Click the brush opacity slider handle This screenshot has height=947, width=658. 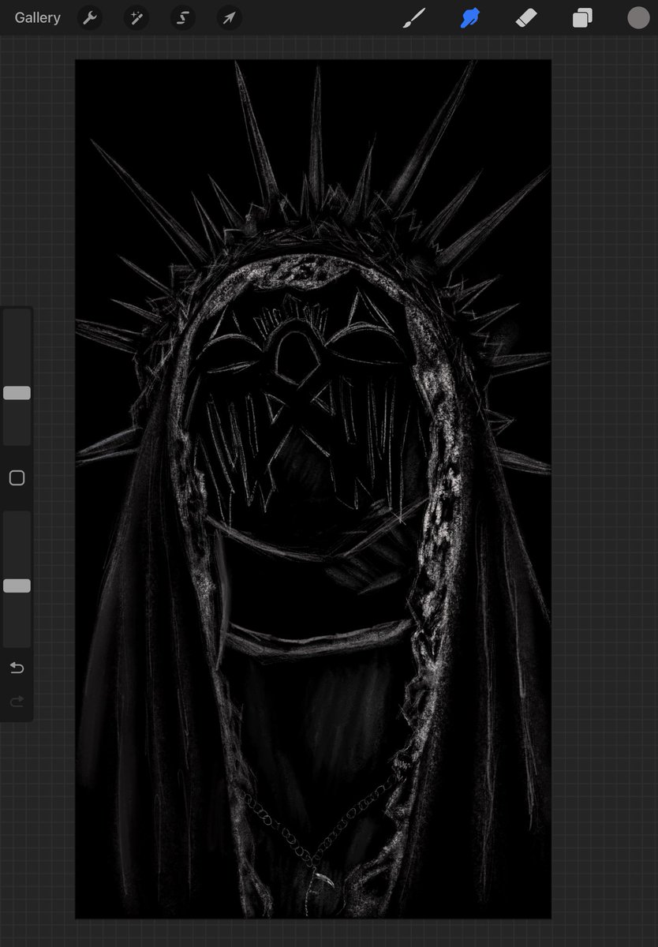(17, 586)
